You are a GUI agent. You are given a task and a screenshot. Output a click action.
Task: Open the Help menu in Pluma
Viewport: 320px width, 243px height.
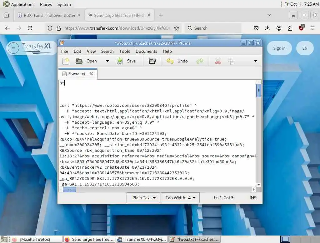click(x=167, y=51)
